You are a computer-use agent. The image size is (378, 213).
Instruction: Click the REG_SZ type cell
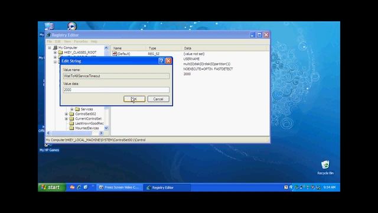pos(154,54)
